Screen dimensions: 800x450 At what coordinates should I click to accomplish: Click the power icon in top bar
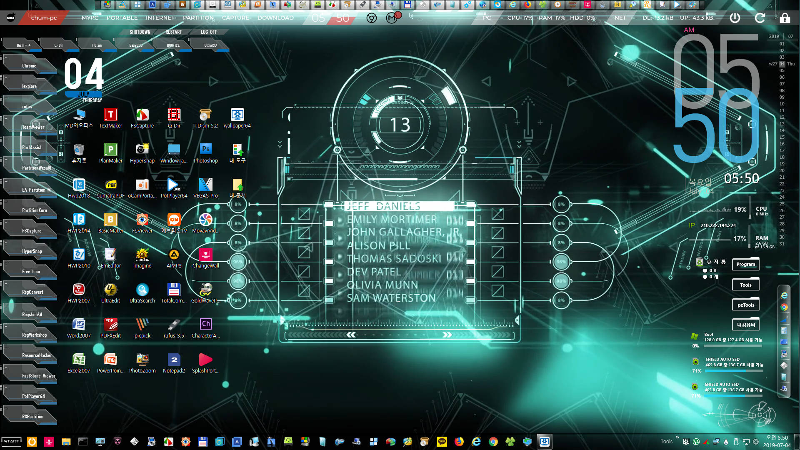(735, 18)
